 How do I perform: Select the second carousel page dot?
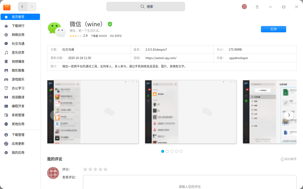pos(167,151)
